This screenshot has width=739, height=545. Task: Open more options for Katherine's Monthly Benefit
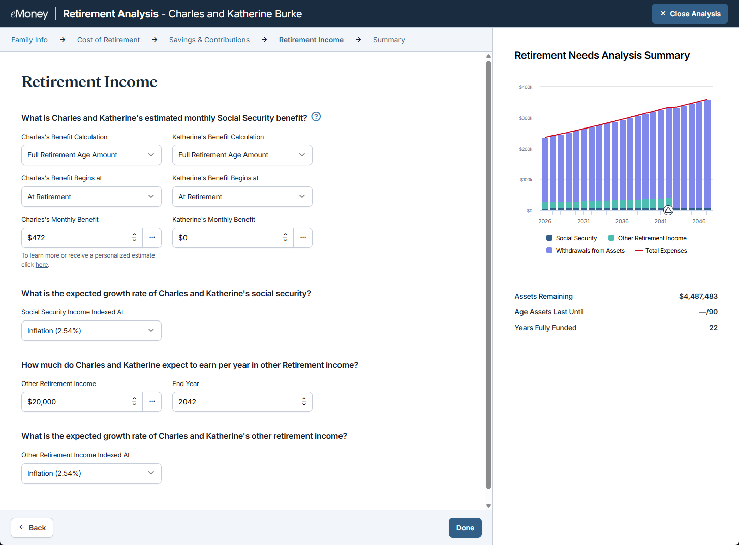(x=303, y=238)
